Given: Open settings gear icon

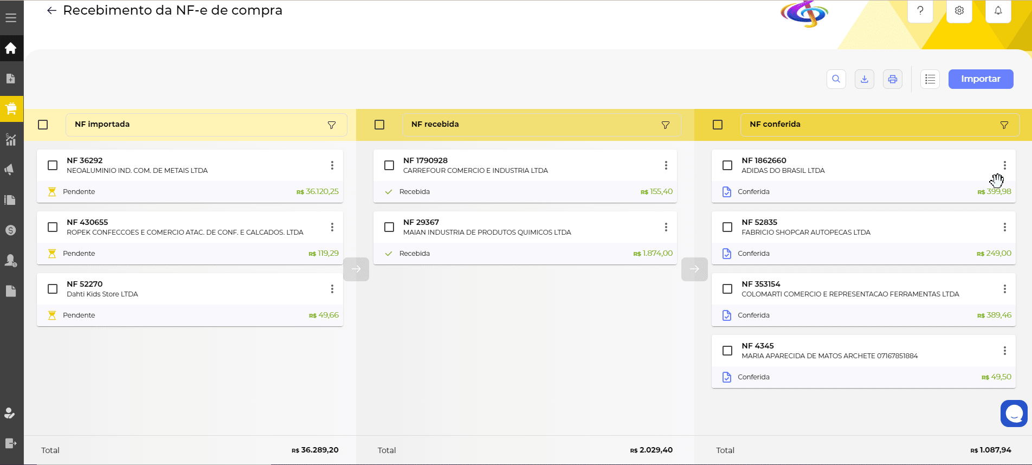Looking at the screenshot, I should pyautogui.click(x=959, y=11).
